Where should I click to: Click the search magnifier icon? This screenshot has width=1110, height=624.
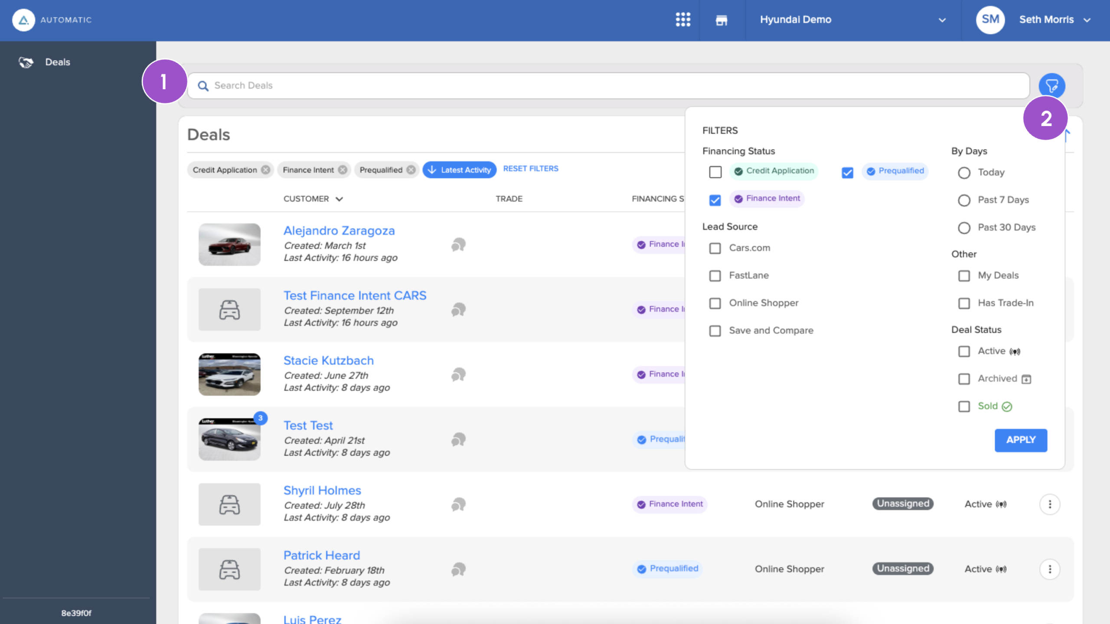(203, 86)
